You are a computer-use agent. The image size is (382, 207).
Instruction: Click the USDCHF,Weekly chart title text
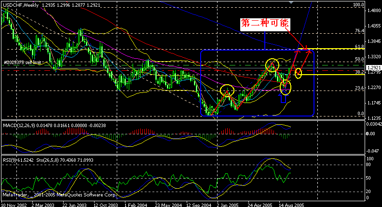(x=21, y=5)
